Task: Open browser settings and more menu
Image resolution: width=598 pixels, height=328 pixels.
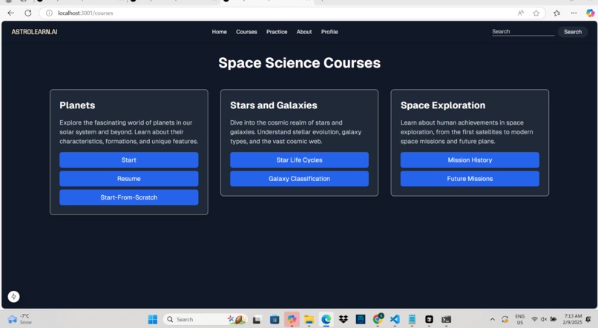Action: (x=574, y=13)
